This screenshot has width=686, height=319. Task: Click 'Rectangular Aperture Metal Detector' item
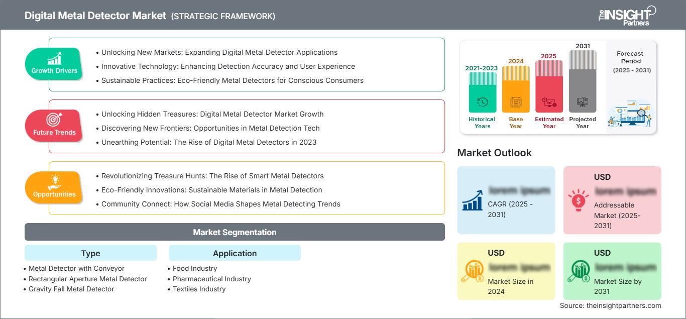point(88,279)
